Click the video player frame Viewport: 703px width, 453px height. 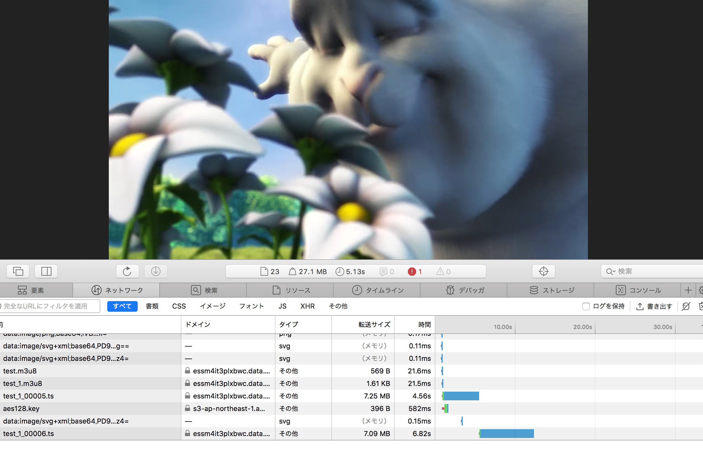click(348, 129)
